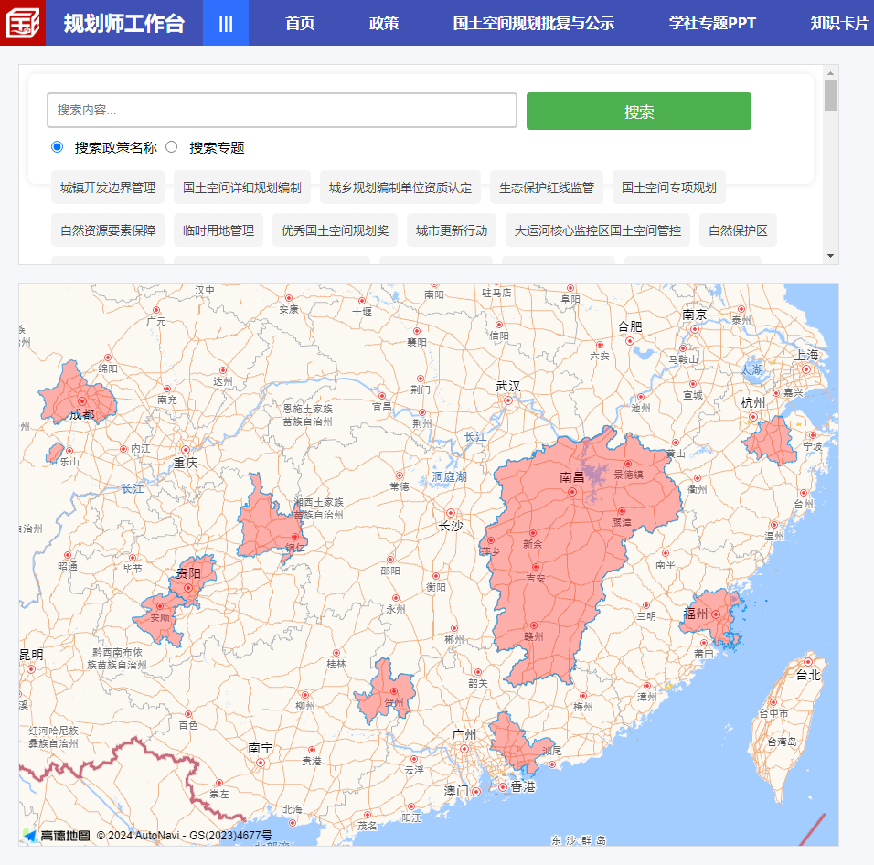Viewport: 874px width, 865px height.
Task: Click the small highlighted region near 乐山
Action: [55, 453]
